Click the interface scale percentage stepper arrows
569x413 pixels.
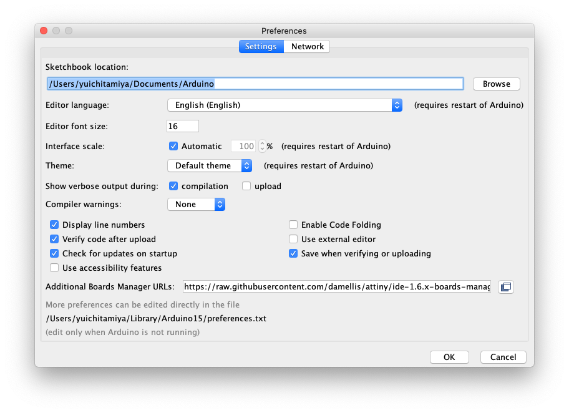262,146
